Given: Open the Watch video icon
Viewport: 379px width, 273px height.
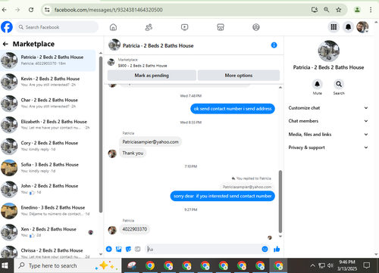Looking at the screenshot, I should [185, 27].
